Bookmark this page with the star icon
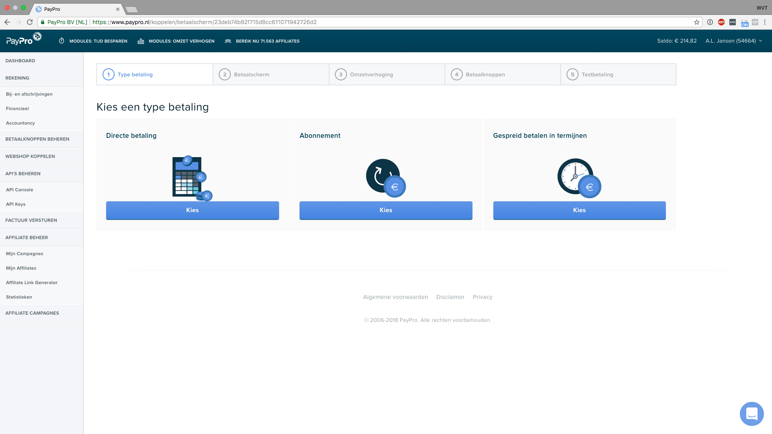This screenshot has width=772, height=434. pyautogui.click(x=697, y=22)
